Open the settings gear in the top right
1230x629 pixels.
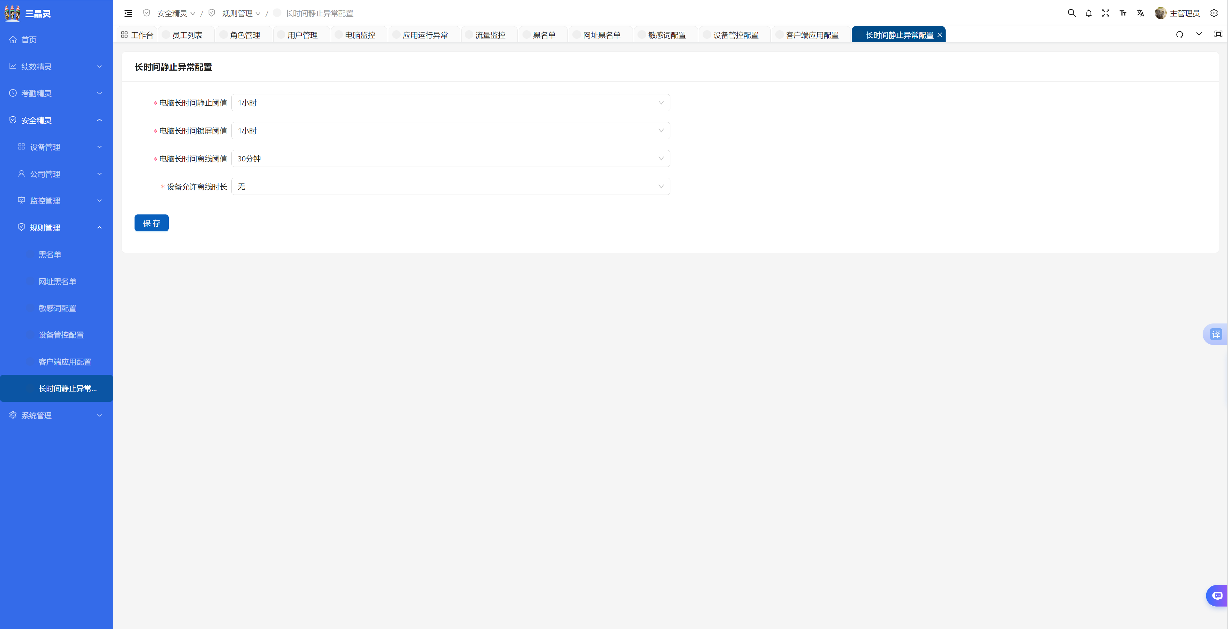click(x=1214, y=13)
